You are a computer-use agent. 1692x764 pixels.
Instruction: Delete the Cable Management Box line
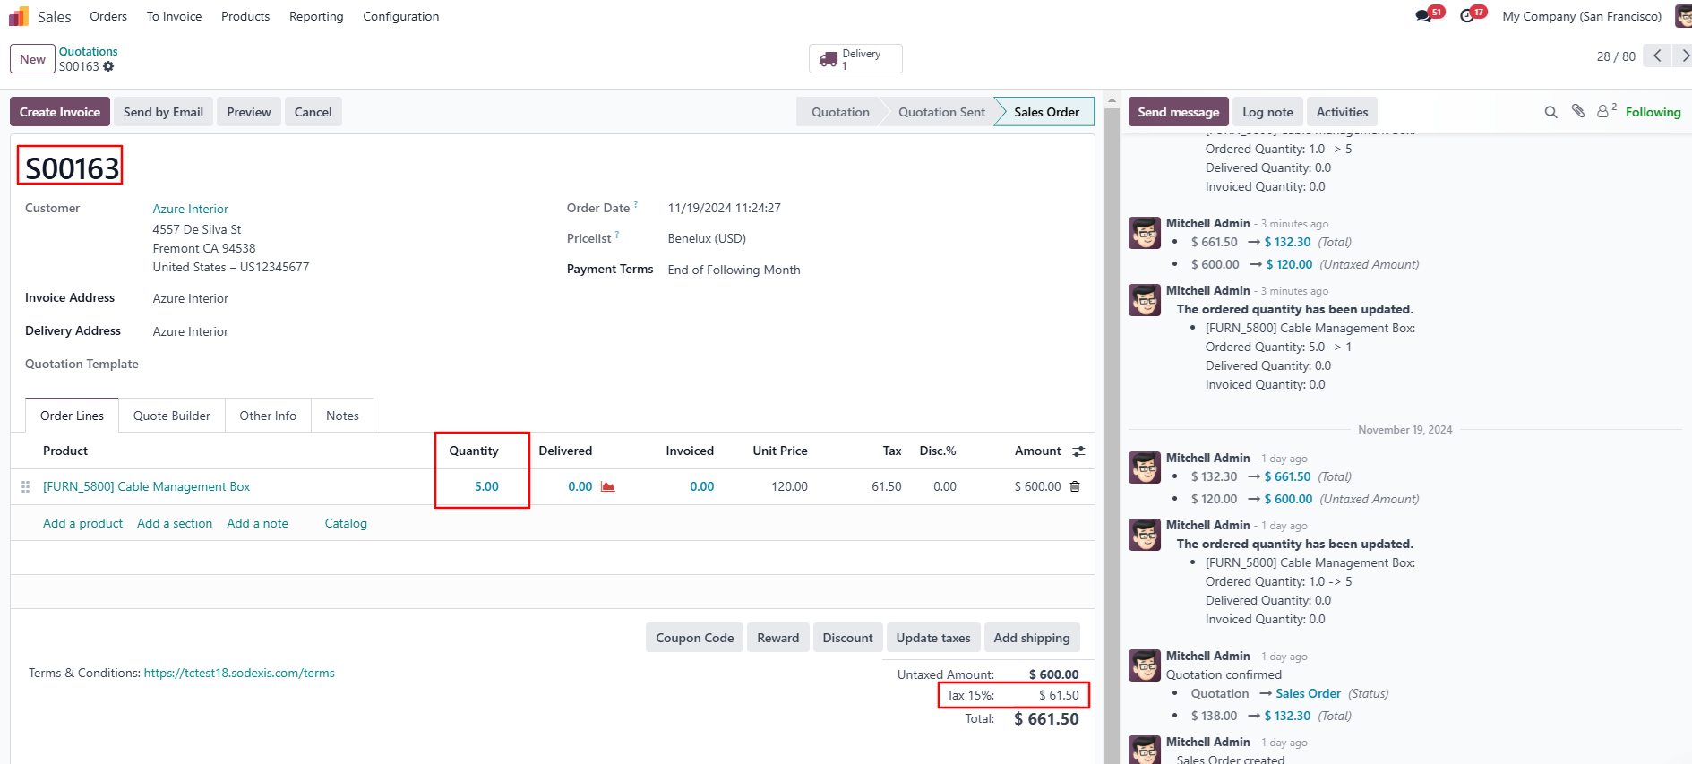tap(1075, 486)
